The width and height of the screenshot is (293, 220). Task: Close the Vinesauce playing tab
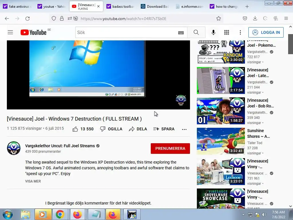coord(98,6)
